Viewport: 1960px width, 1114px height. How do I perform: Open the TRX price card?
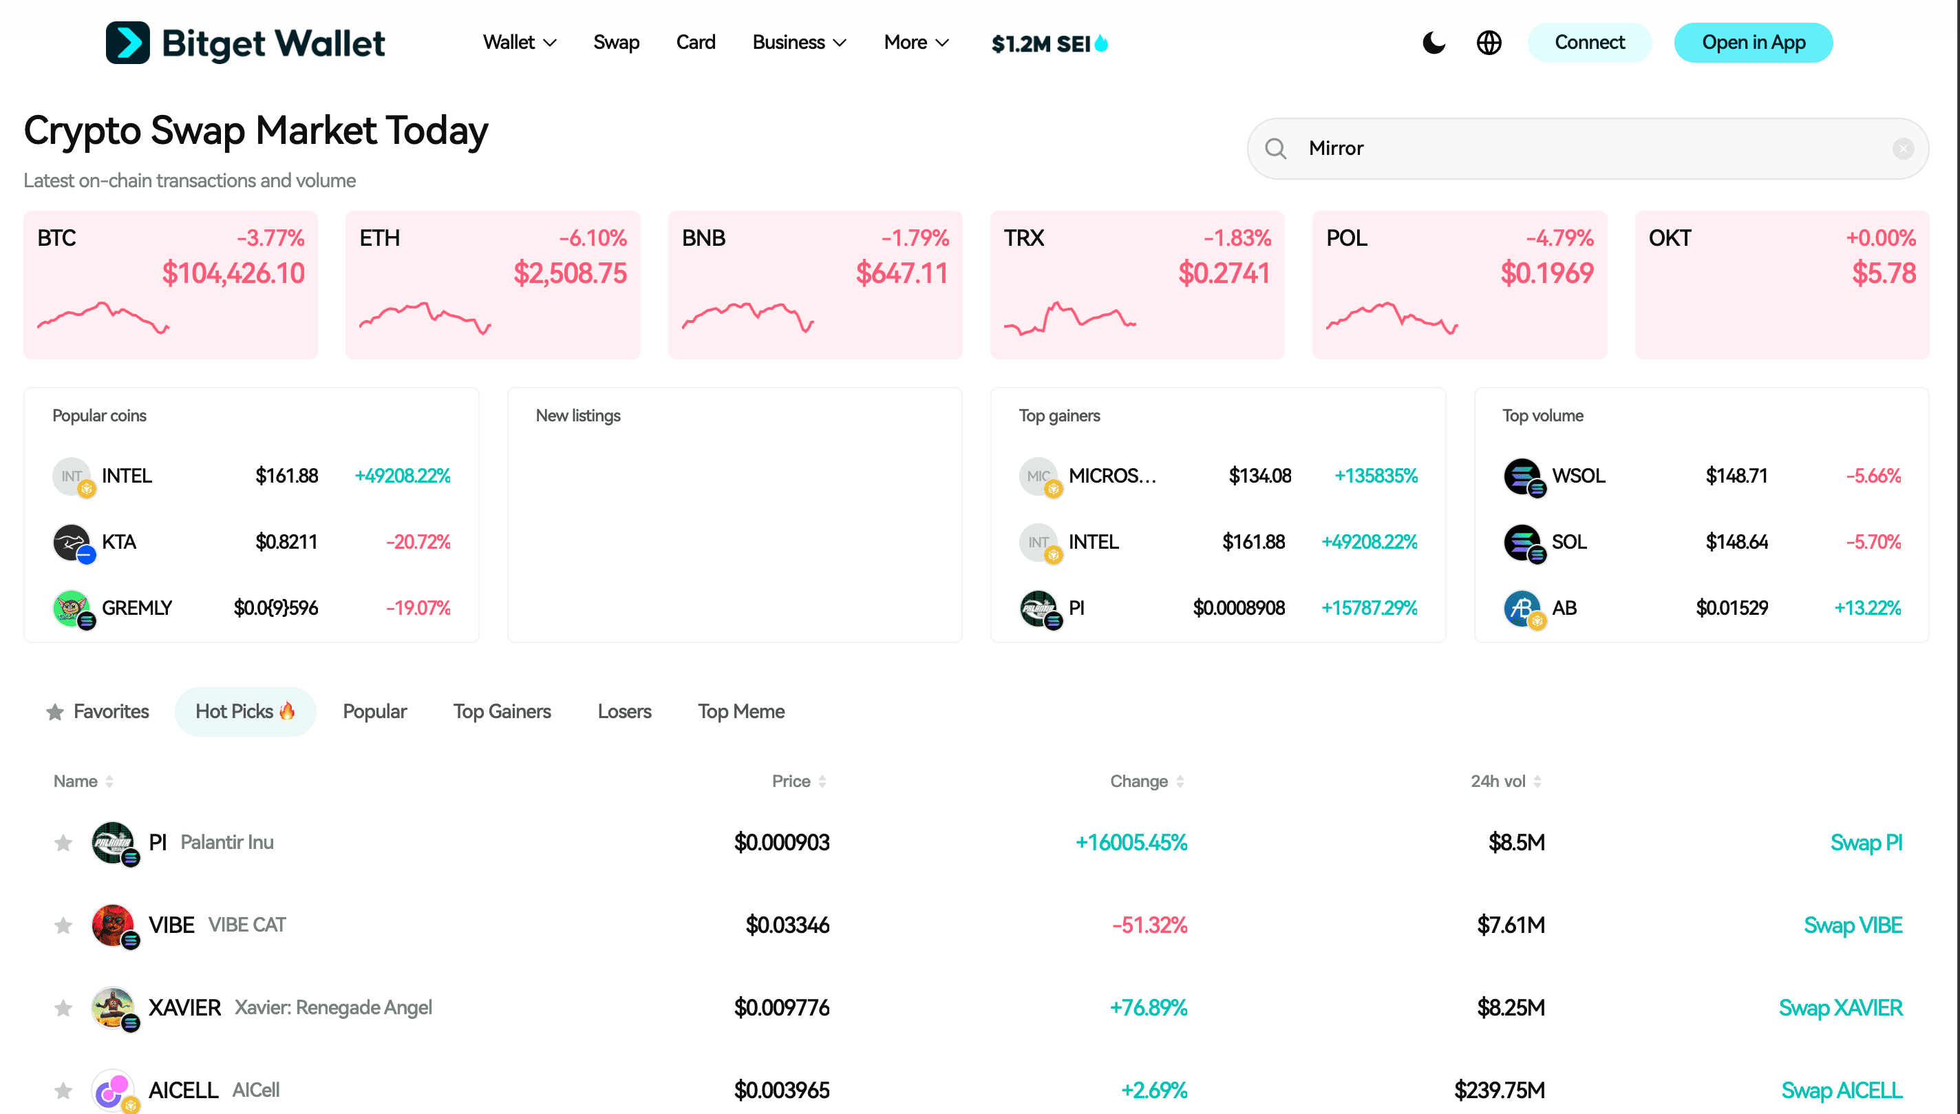click(x=1137, y=284)
